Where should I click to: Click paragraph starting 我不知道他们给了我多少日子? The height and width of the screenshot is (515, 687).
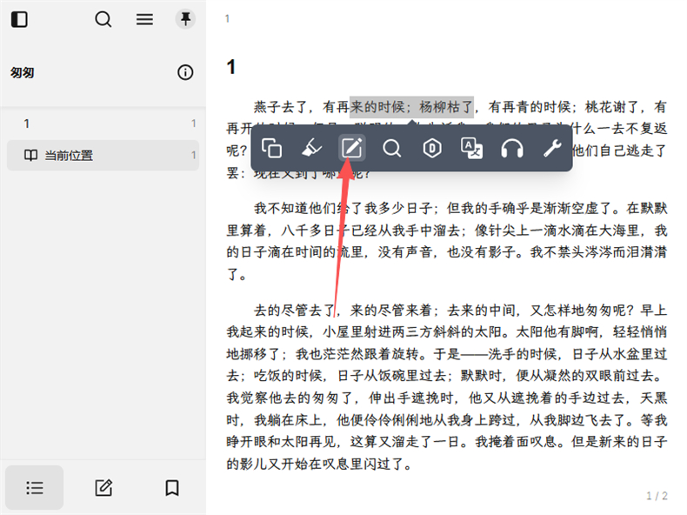[x=447, y=241]
